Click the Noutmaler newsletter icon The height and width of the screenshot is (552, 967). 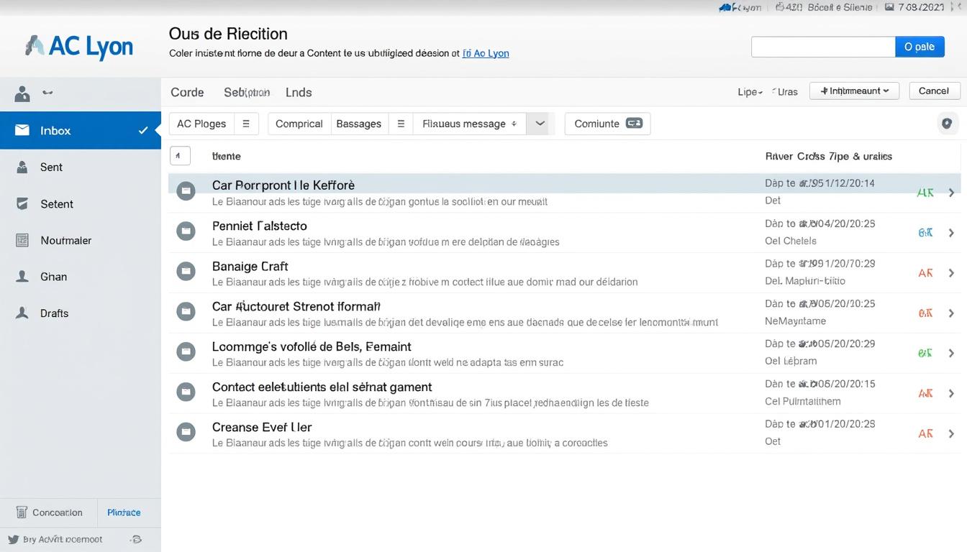click(x=22, y=240)
